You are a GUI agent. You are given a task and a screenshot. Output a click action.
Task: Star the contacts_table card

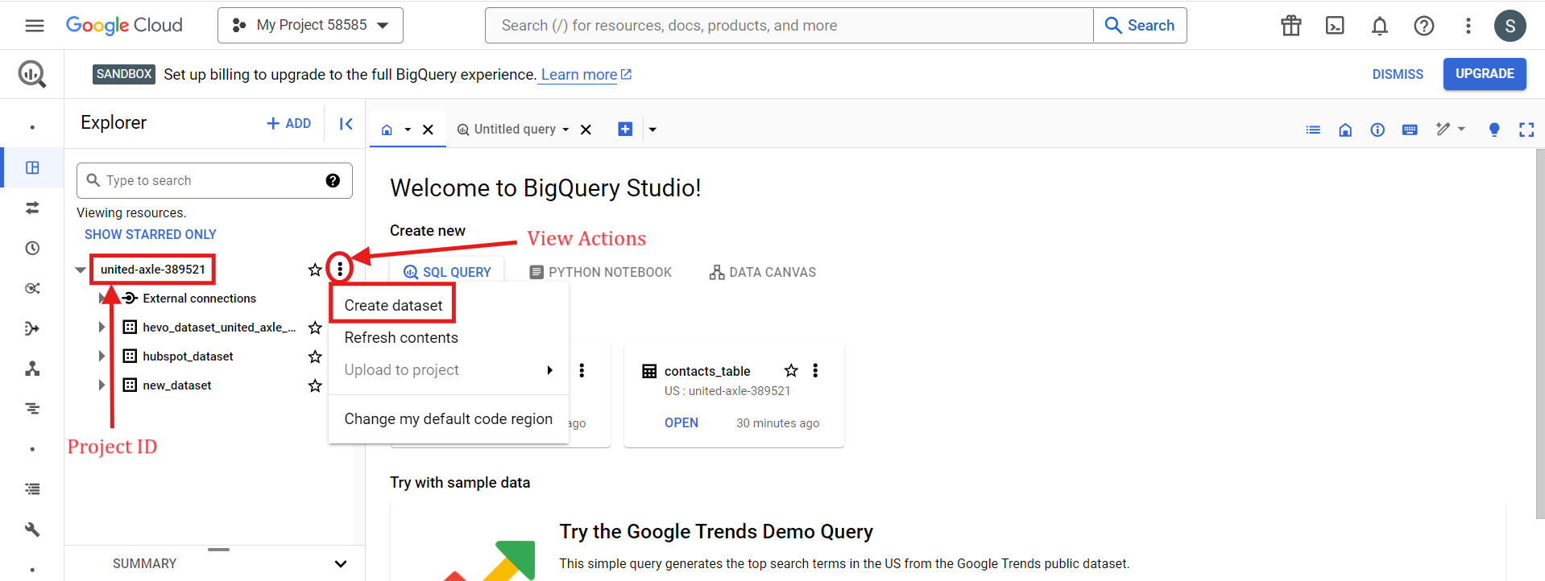tap(791, 370)
